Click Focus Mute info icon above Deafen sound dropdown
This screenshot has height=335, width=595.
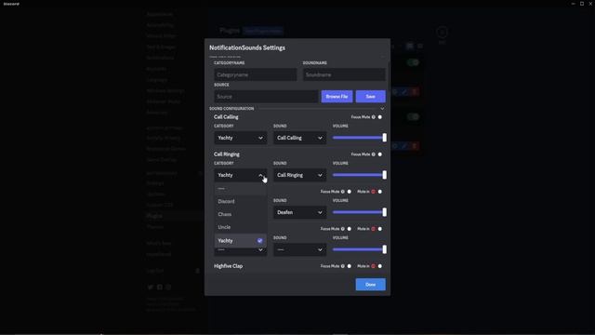coord(343,192)
